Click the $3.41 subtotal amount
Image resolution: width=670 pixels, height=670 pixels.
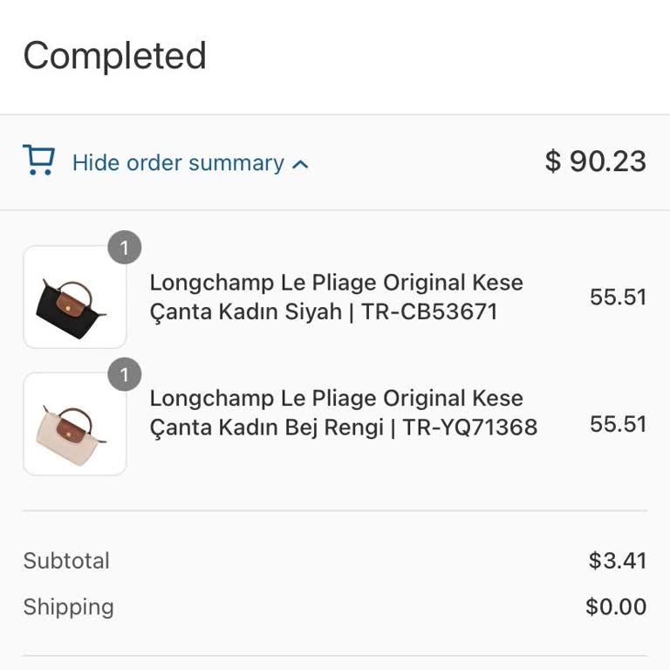(618, 561)
